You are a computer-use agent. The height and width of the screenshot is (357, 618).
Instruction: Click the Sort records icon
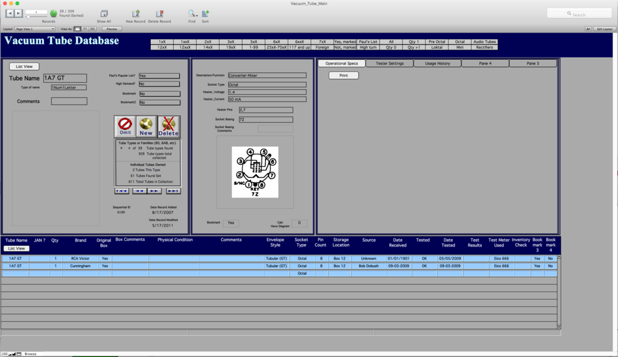(205, 14)
